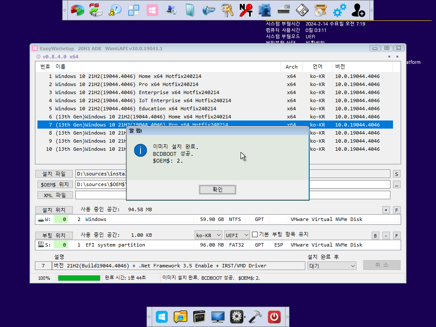The width and height of the screenshot is (436, 327).
Task: Click the F button on the boot location row
Action: point(396,236)
